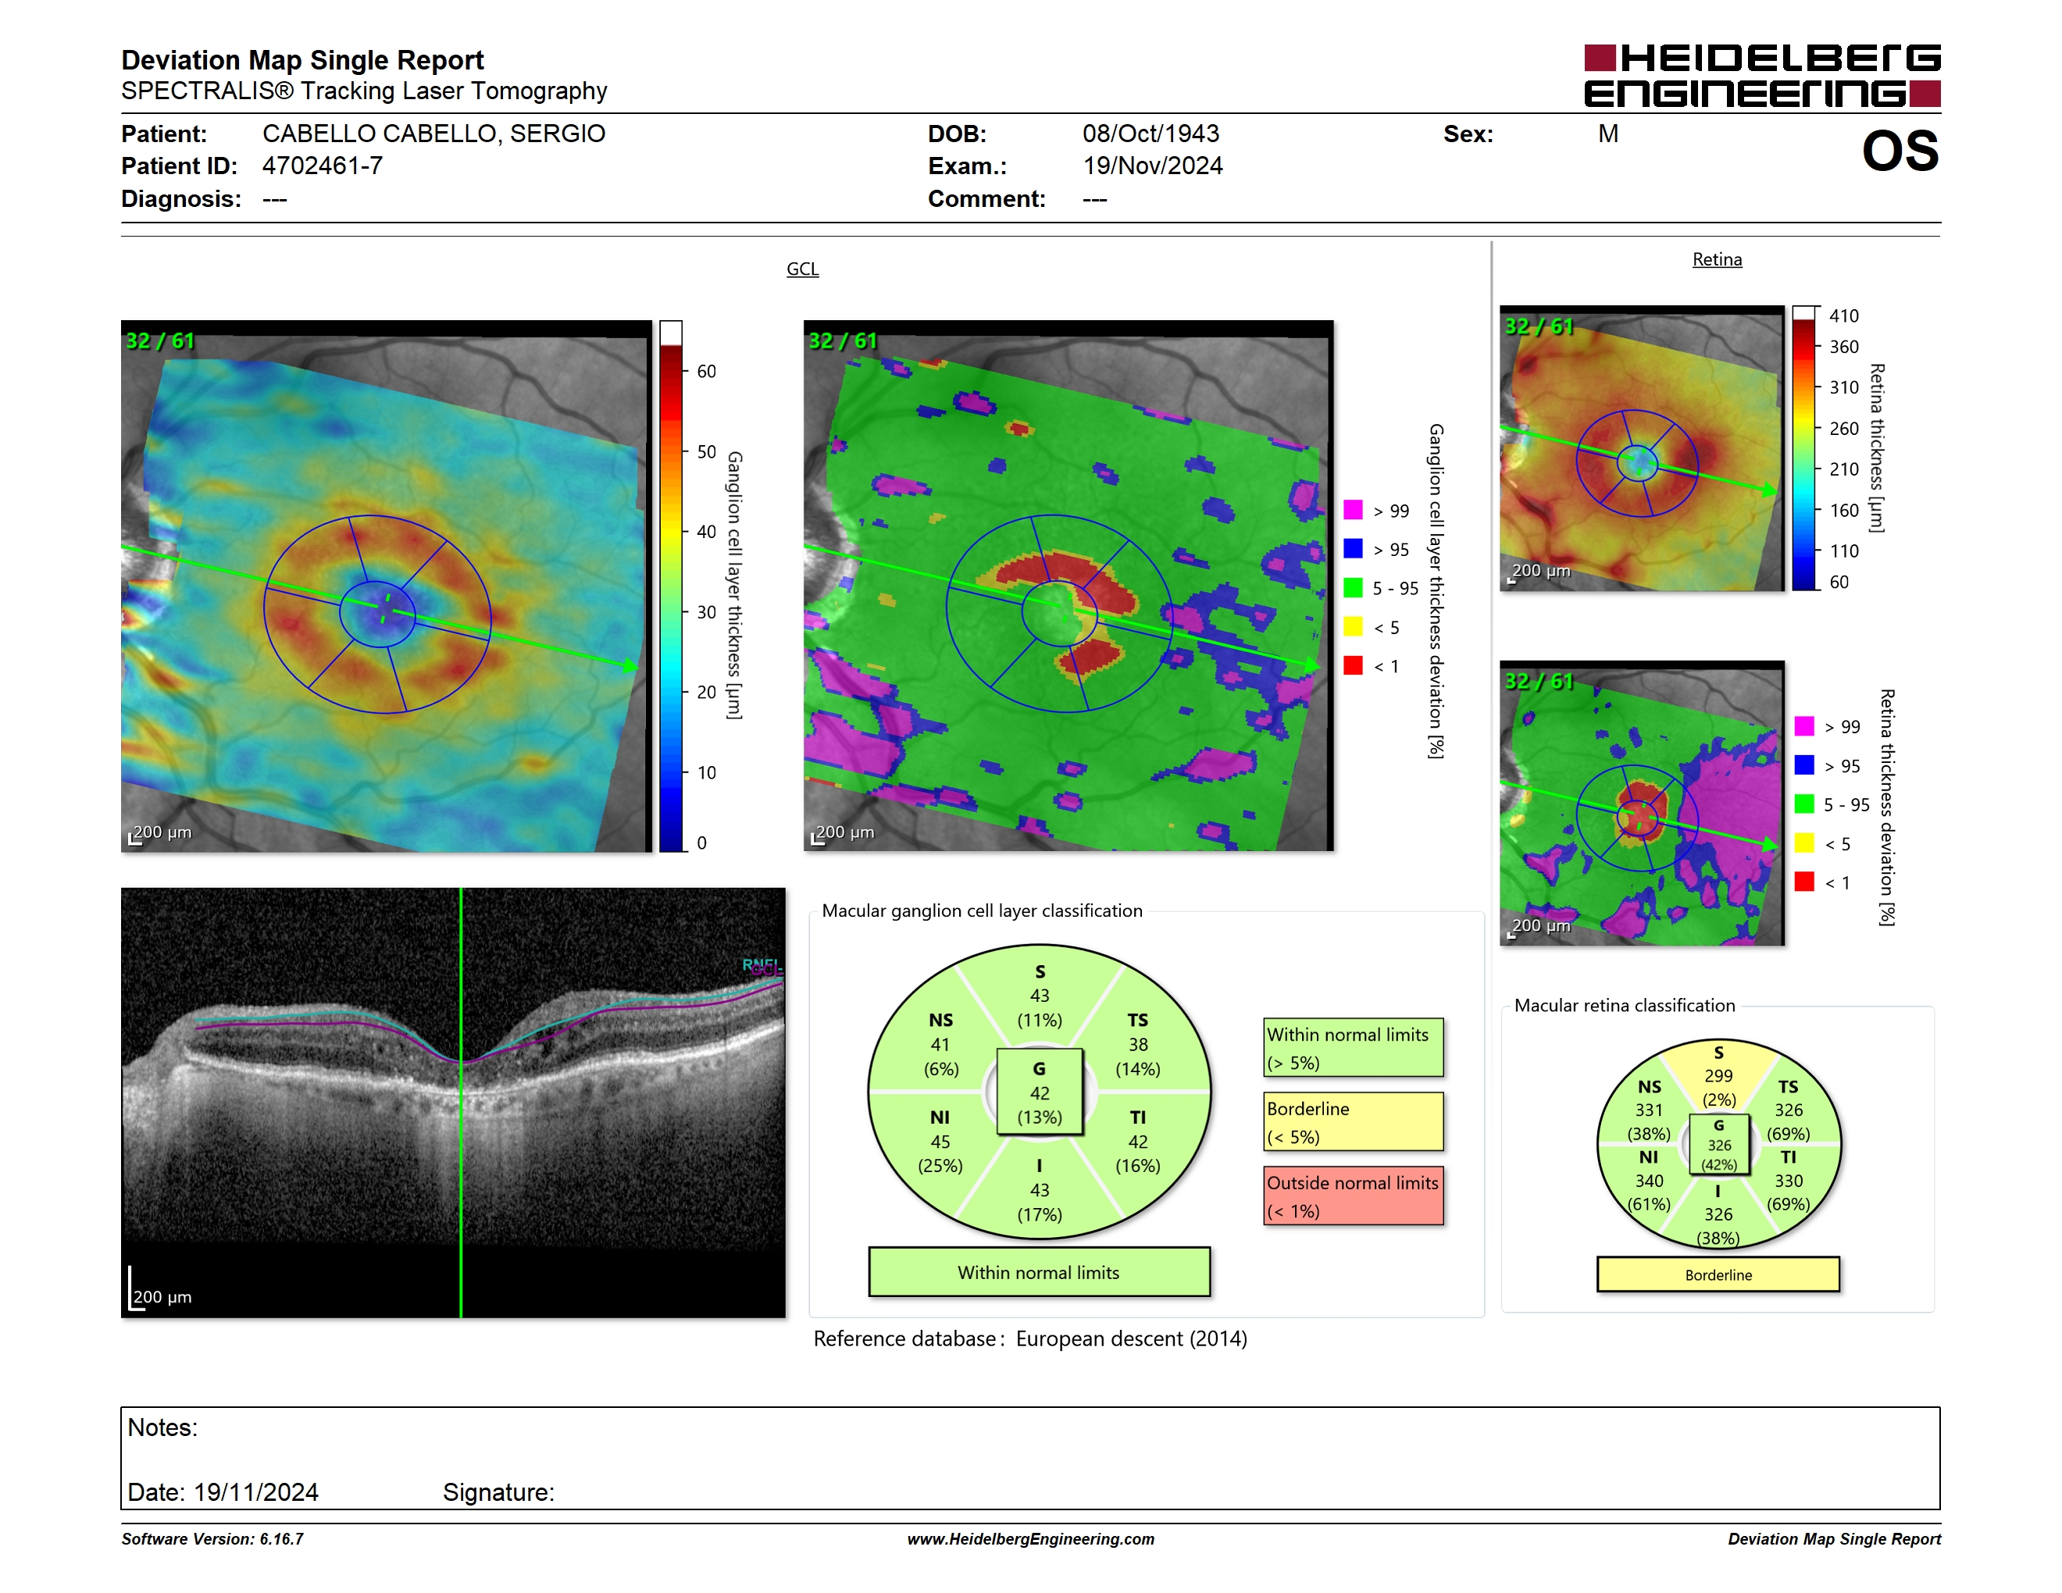Click the red < 1 GCL legend swatch
This screenshot has width=2062, height=1593.
pyautogui.click(x=1353, y=665)
